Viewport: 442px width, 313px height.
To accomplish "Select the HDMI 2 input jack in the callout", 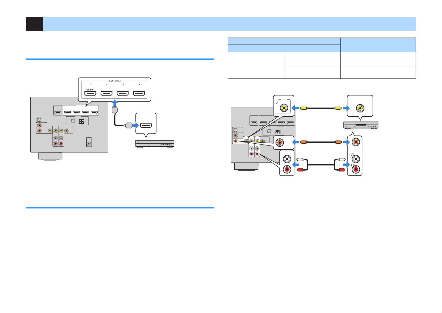I will click(x=106, y=94).
